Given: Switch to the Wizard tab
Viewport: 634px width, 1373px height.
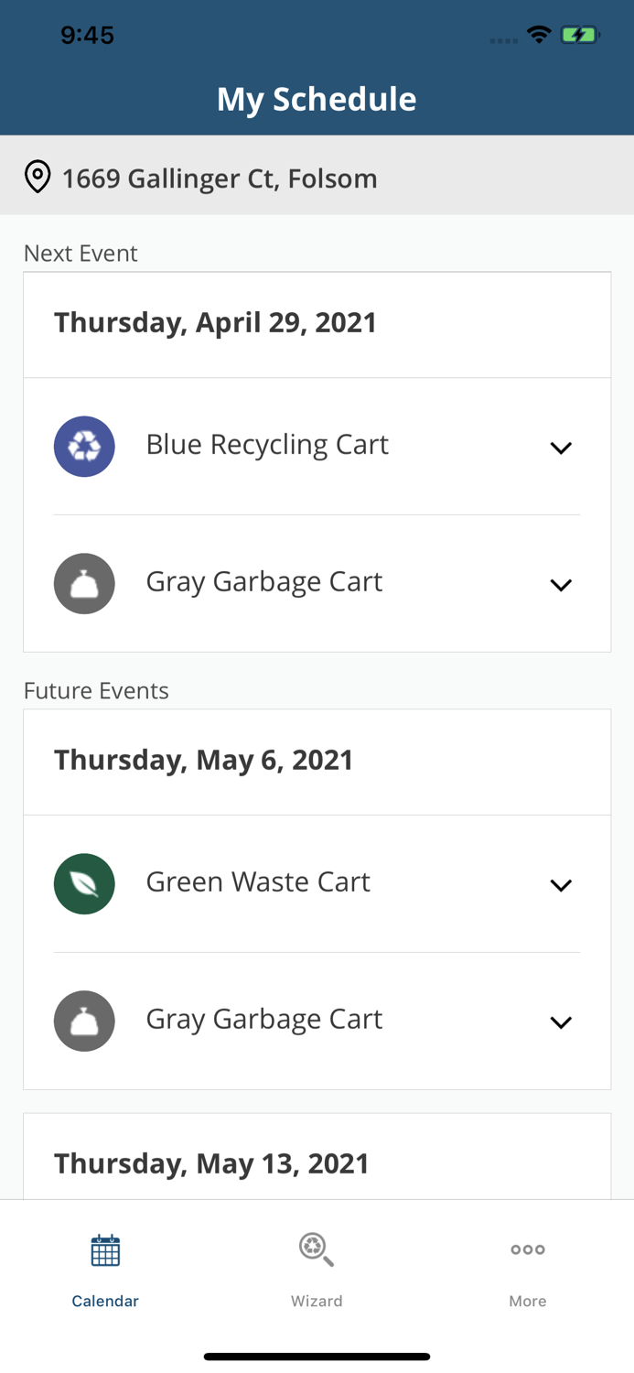Looking at the screenshot, I should (317, 1268).
